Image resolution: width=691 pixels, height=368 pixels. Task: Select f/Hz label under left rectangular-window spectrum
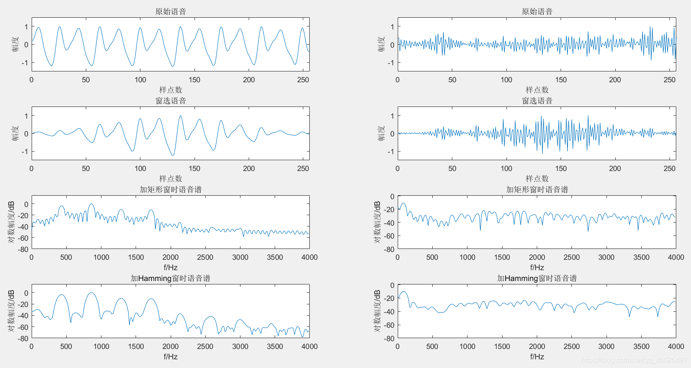(171, 268)
